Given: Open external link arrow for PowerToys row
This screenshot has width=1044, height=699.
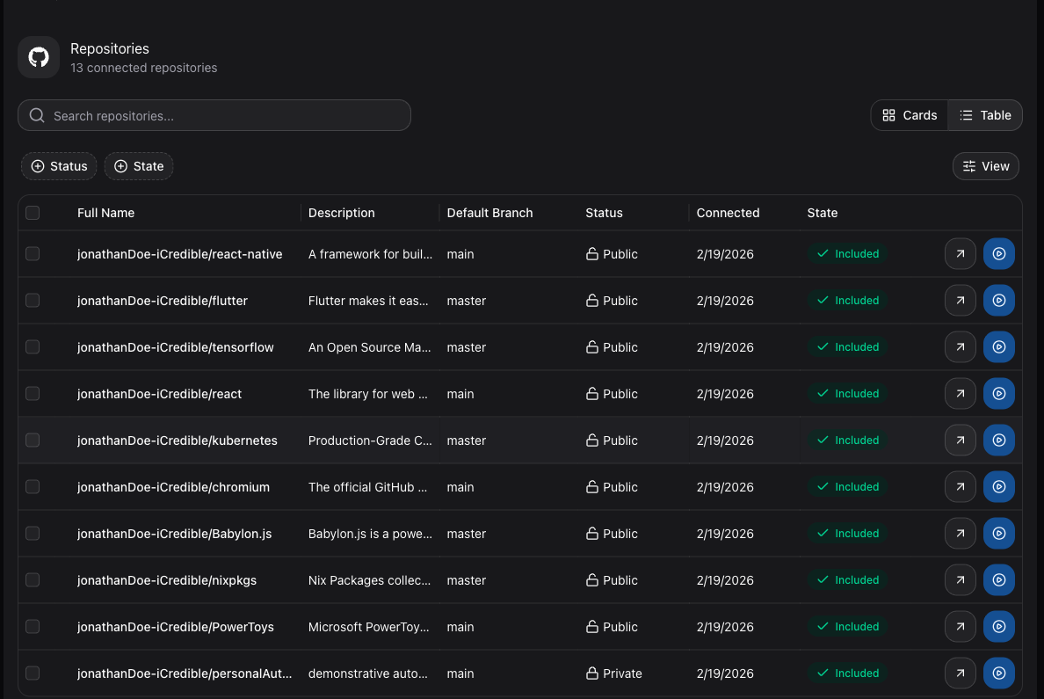Looking at the screenshot, I should 961,627.
